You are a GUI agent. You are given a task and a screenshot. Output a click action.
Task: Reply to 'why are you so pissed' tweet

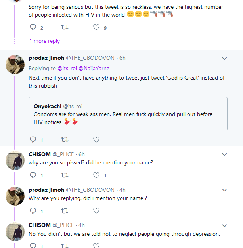point(33,175)
